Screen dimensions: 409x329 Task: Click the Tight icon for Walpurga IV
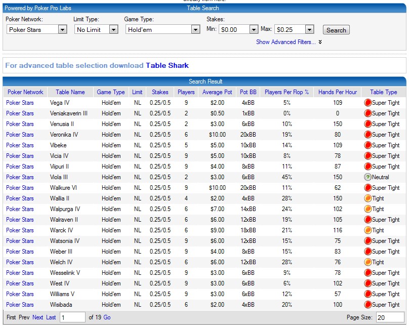(369, 209)
